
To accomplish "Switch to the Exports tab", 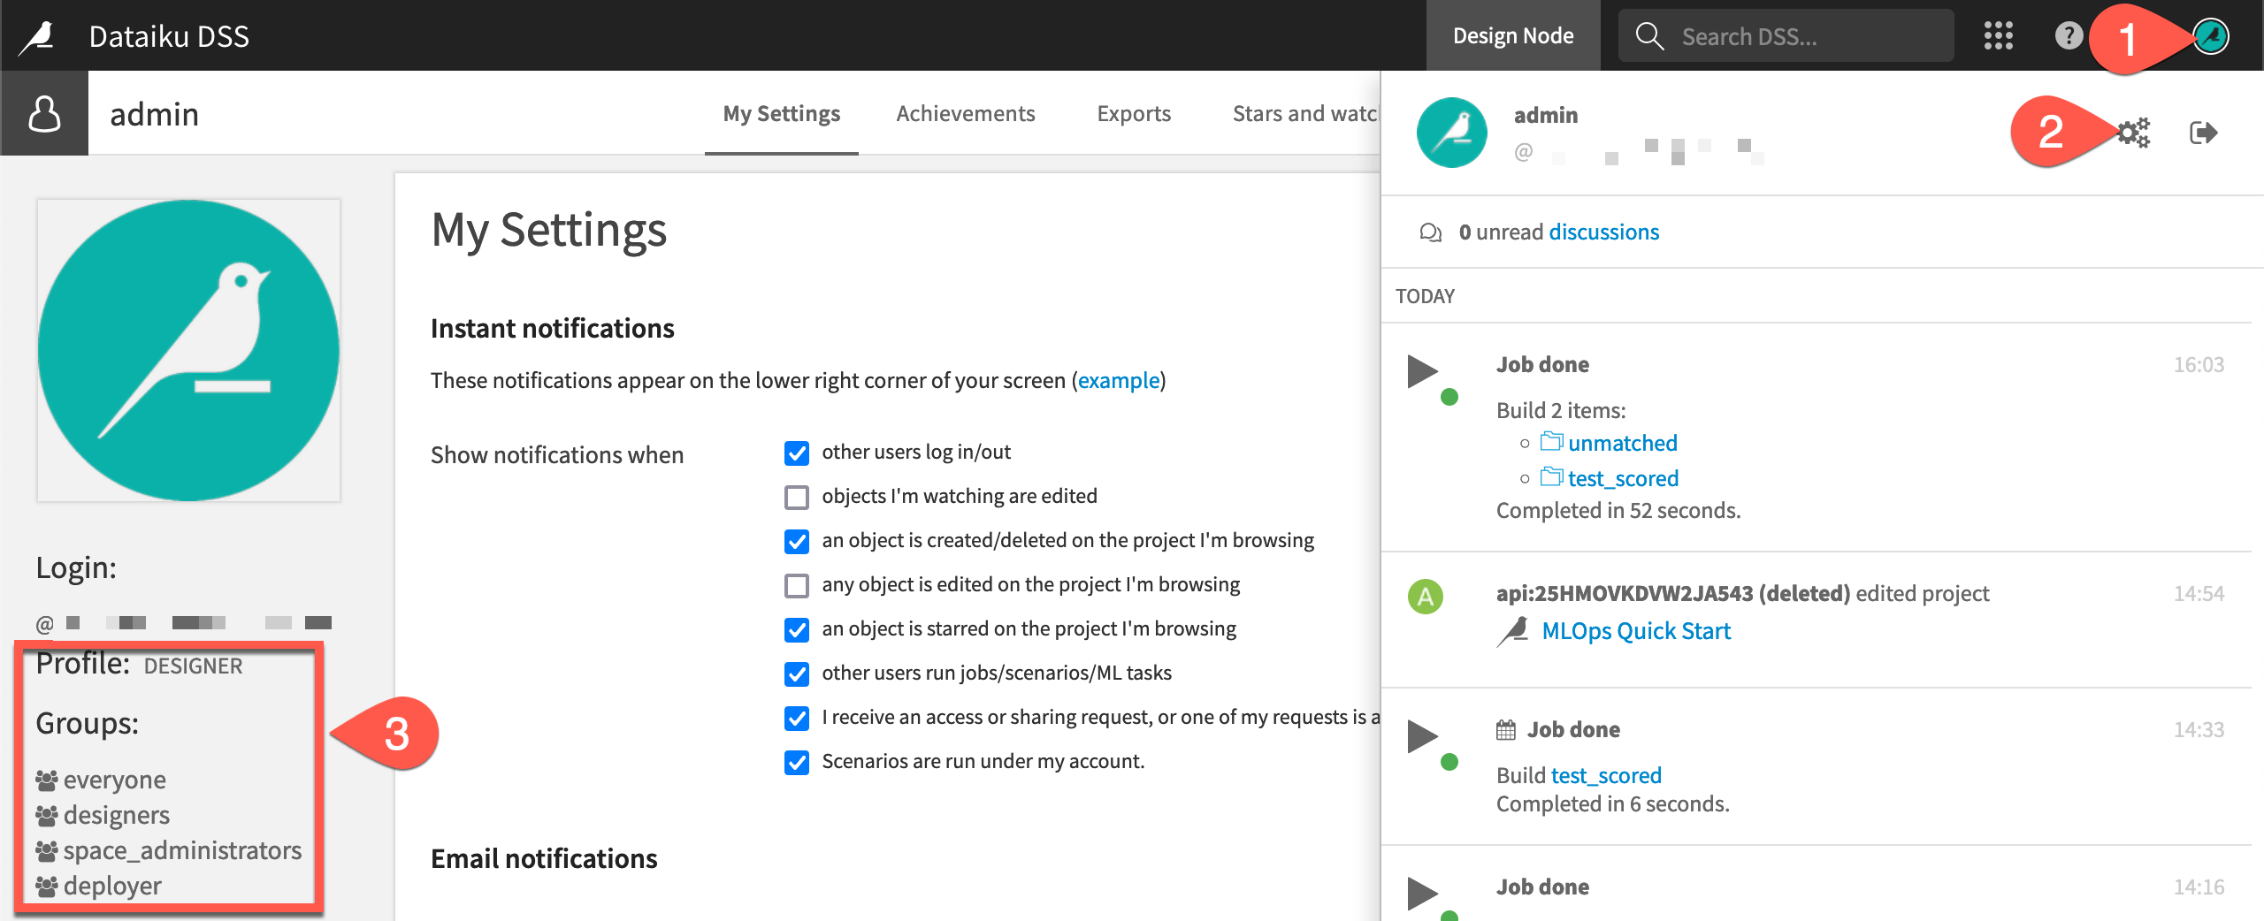I will tap(1134, 113).
